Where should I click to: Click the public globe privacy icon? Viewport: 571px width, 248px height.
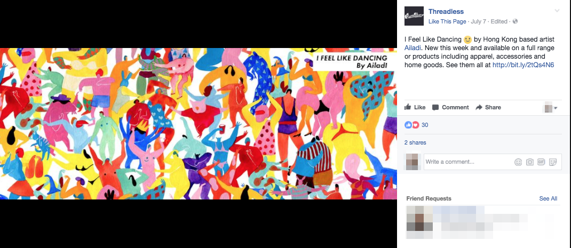pyautogui.click(x=515, y=21)
